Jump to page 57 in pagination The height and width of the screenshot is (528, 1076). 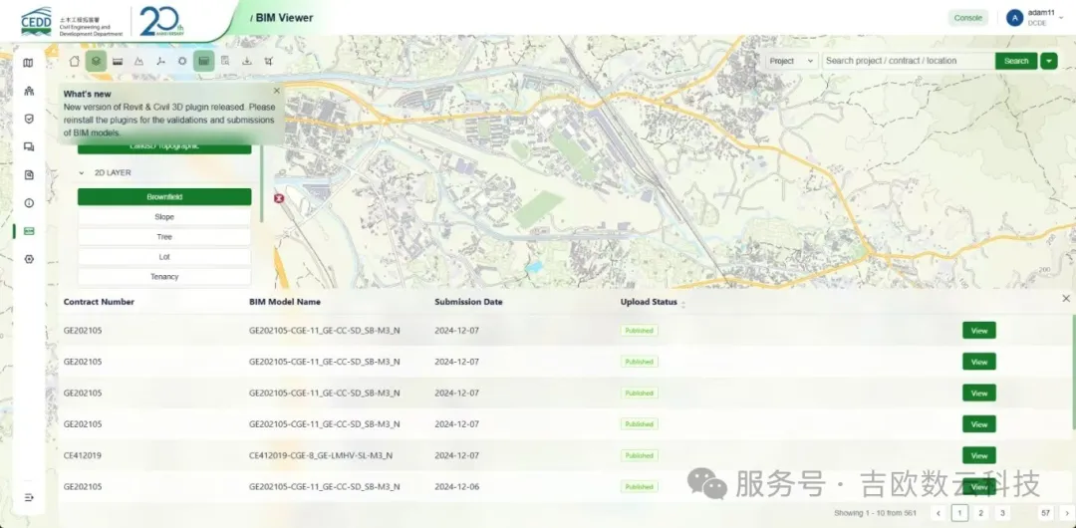tap(1045, 512)
